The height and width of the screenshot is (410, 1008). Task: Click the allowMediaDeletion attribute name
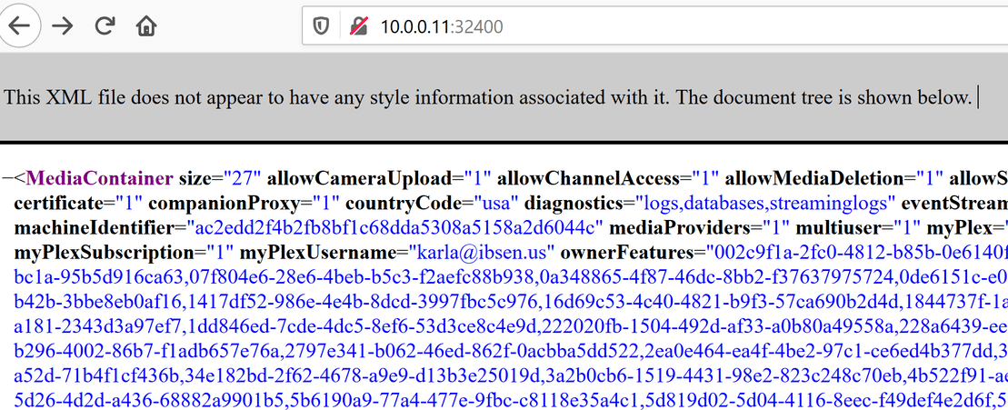[x=816, y=177]
